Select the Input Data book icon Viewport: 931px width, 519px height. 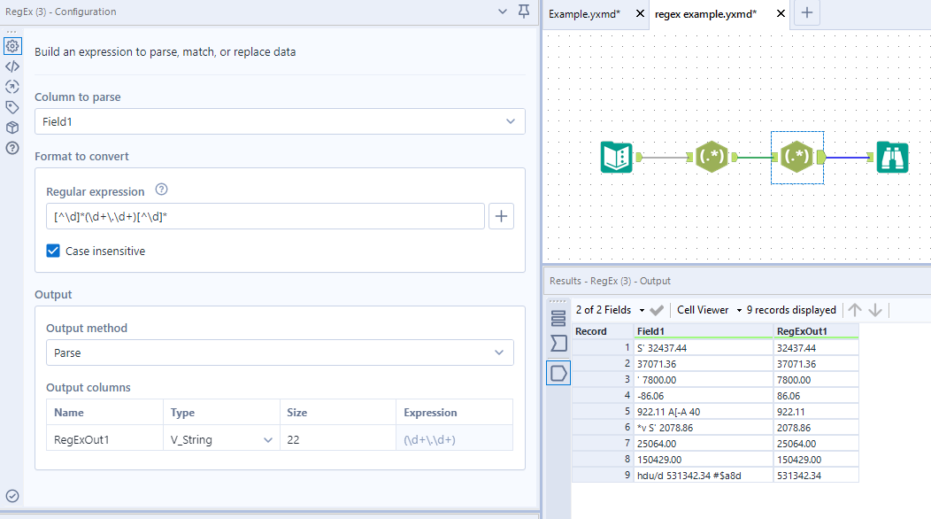(x=616, y=158)
